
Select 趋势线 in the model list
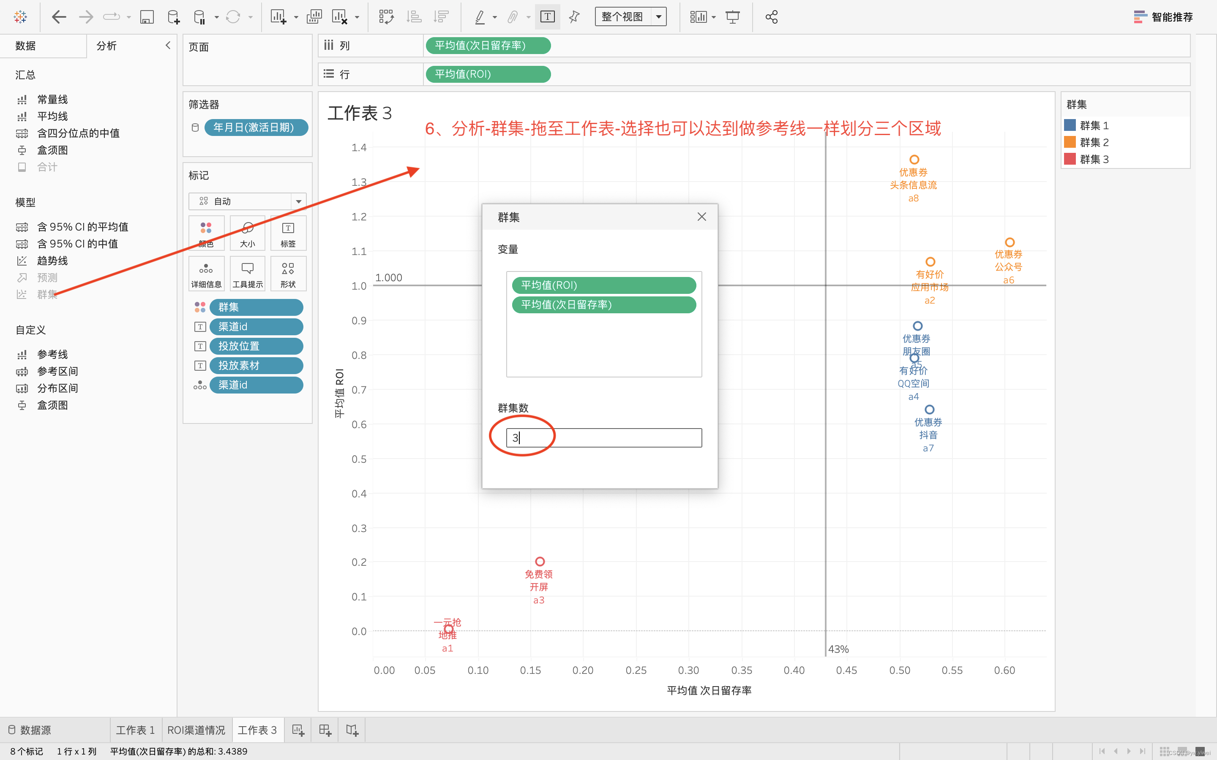pos(52,261)
